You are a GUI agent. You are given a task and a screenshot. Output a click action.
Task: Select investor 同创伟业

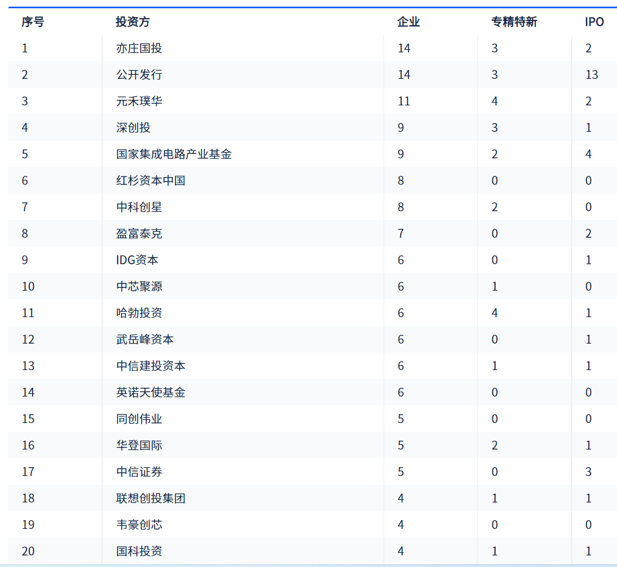click(139, 419)
